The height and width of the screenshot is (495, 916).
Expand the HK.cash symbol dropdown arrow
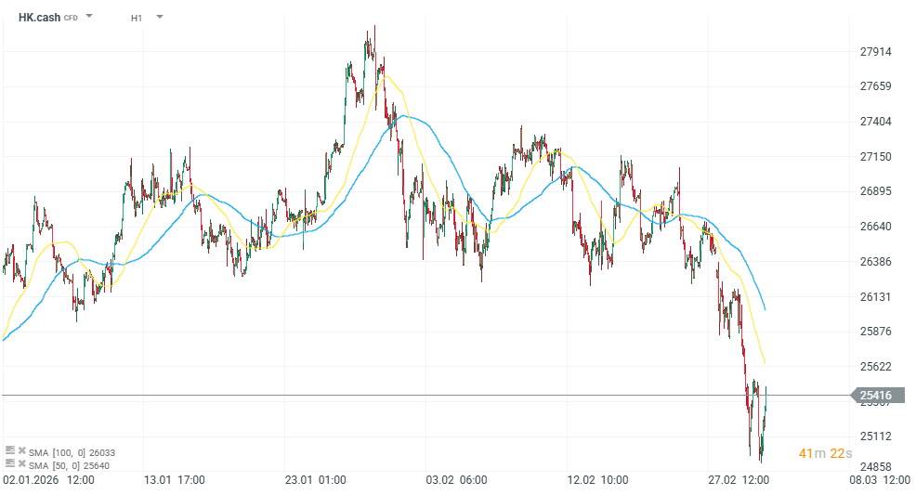tap(89, 17)
